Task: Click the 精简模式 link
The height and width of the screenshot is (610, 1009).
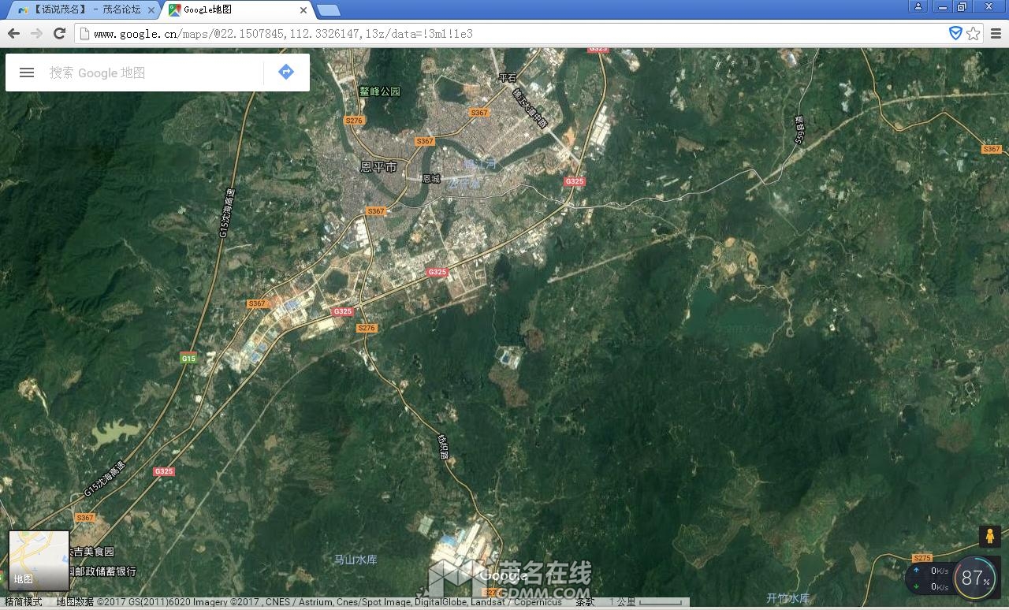Action: pos(23,602)
